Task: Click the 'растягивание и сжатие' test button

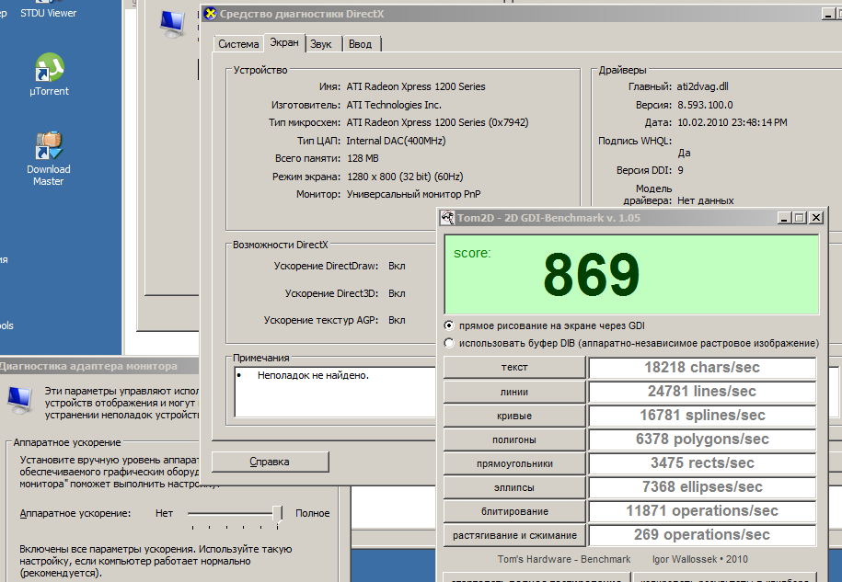Action: [x=514, y=535]
